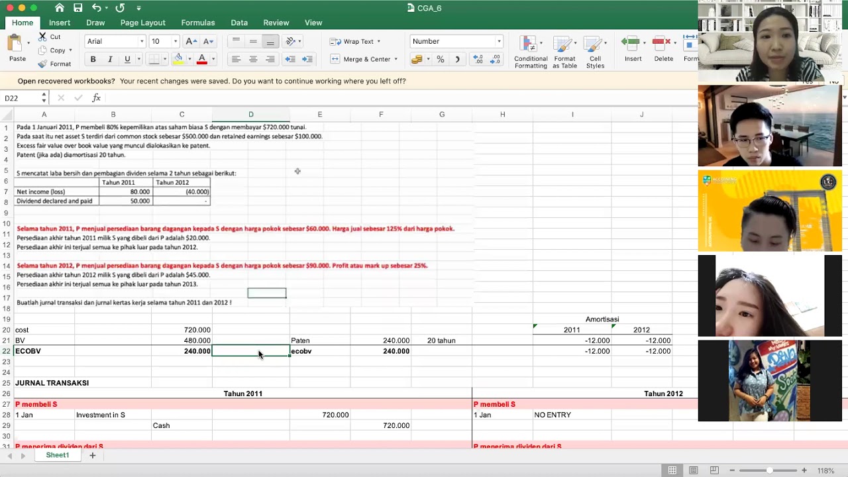
Task: Open the font color dropdown arrow
Action: tap(213, 59)
